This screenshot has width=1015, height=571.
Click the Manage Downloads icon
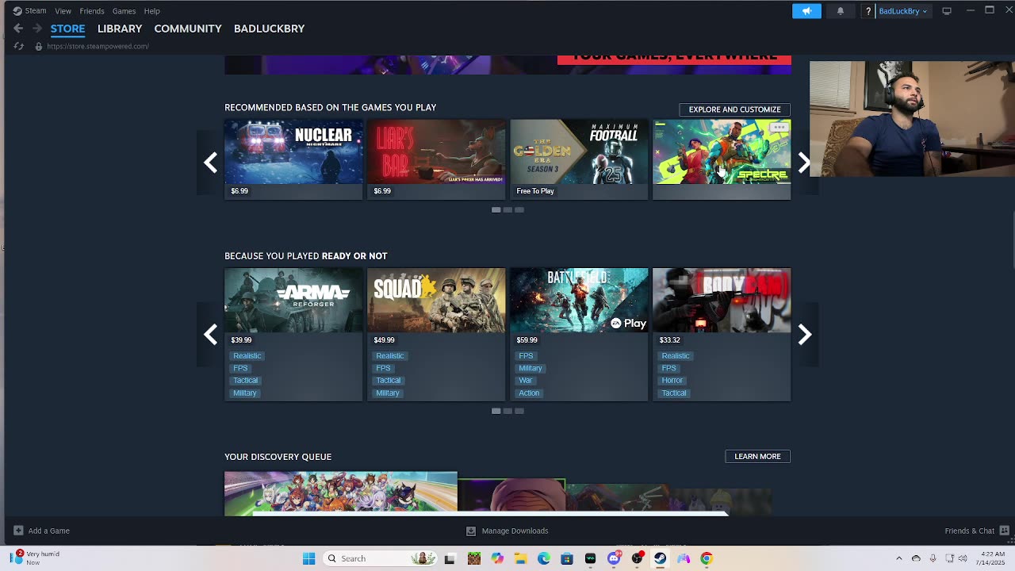coord(471,531)
